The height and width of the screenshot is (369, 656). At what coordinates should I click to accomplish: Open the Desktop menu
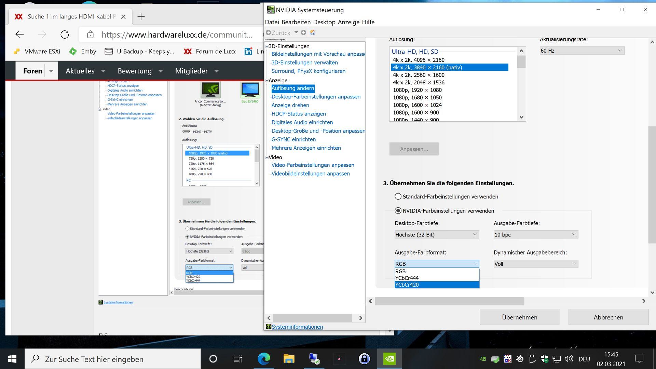[x=324, y=22]
